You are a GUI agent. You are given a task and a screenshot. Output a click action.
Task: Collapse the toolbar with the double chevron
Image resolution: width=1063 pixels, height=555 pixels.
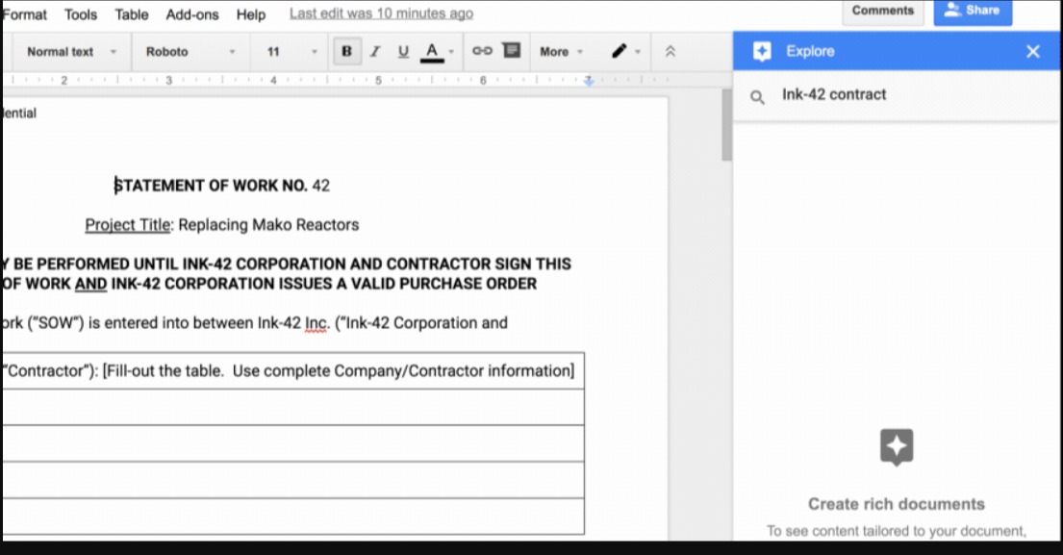(670, 52)
